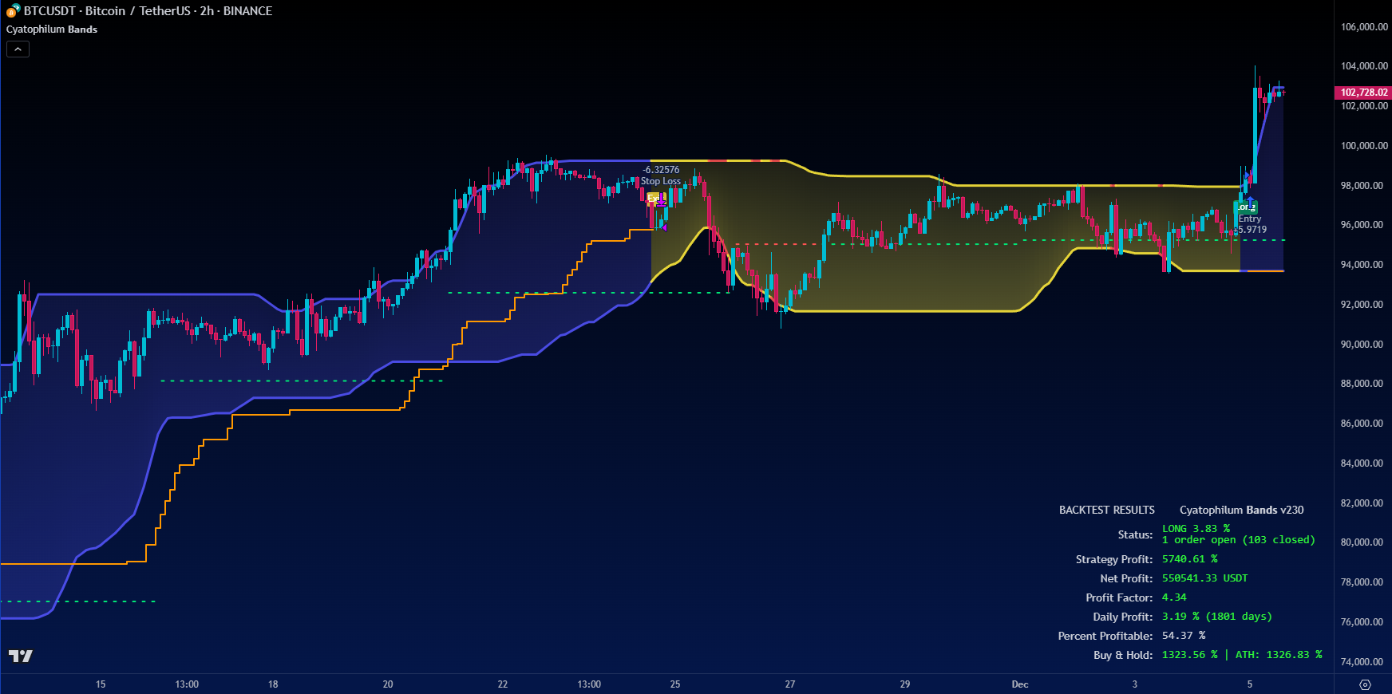Select the Cyatophilum Bands indicator legend label
This screenshot has width=1392, height=694.
tap(52, 30)
